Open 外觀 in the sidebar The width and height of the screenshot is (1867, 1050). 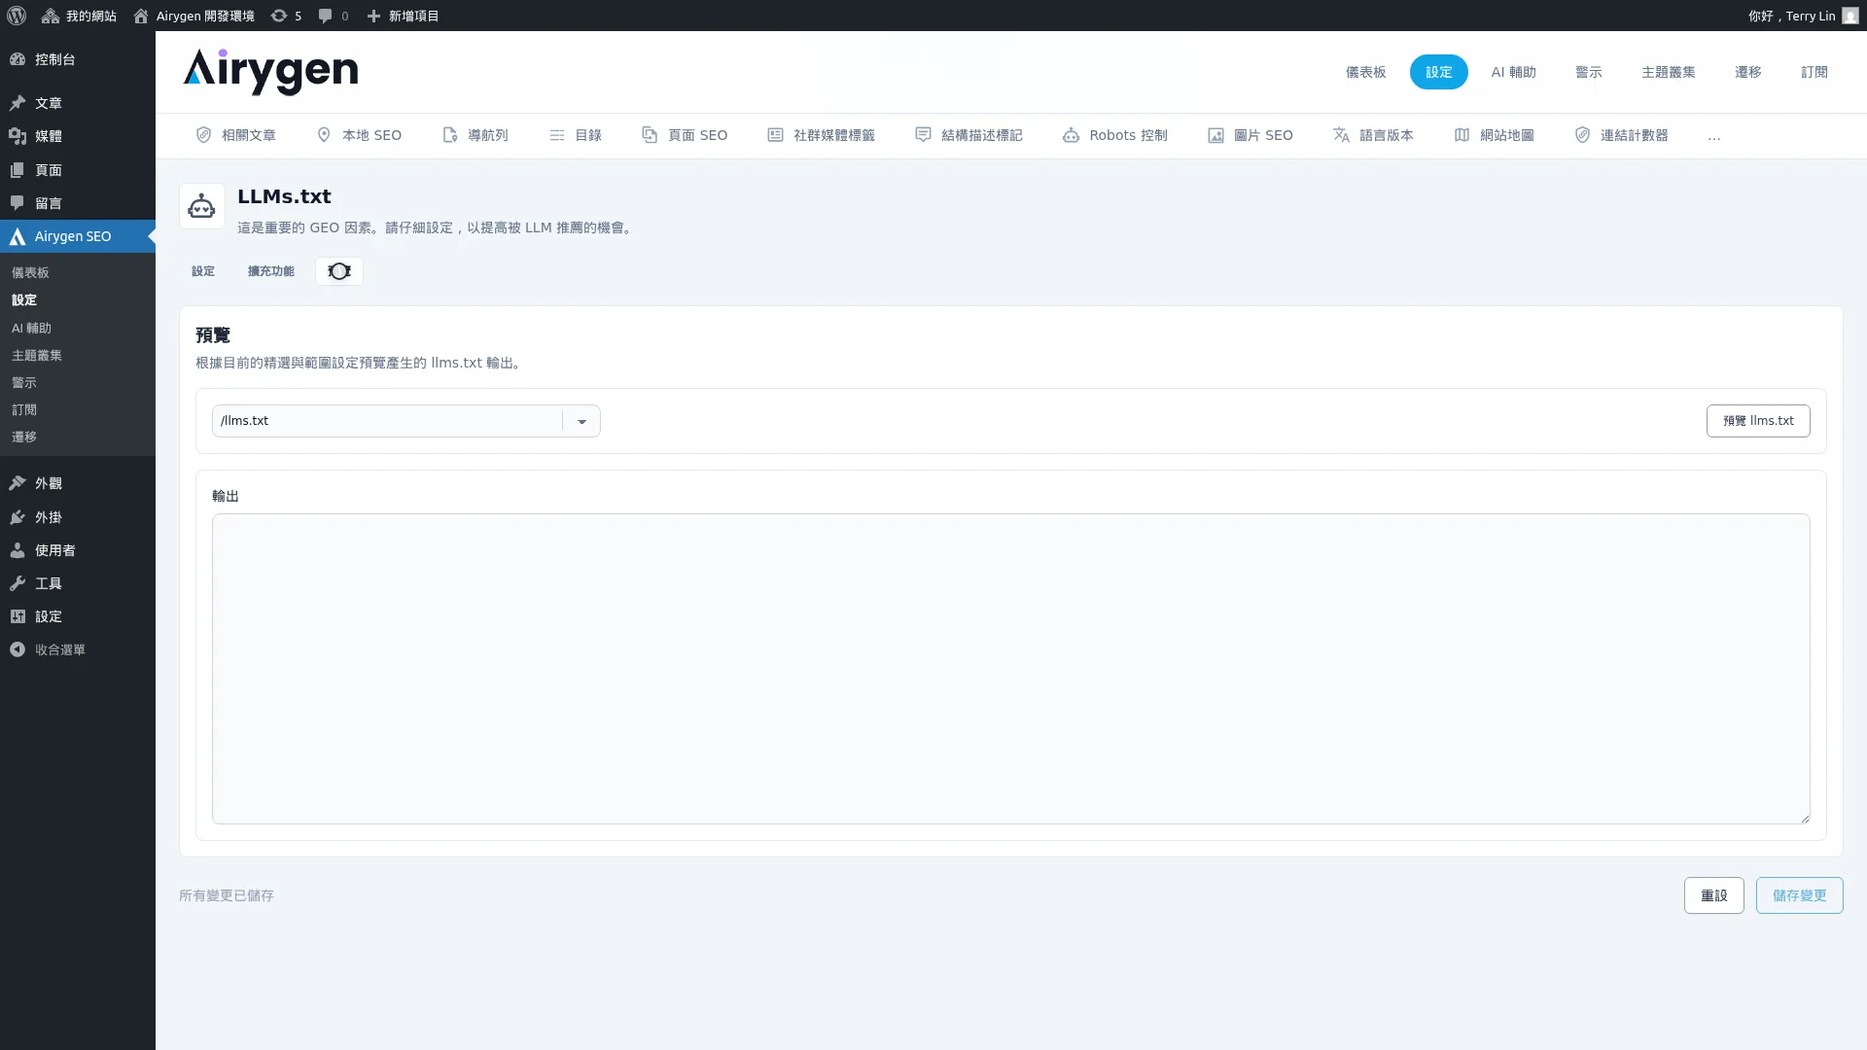pyautogui.click(x=78, y=483)
